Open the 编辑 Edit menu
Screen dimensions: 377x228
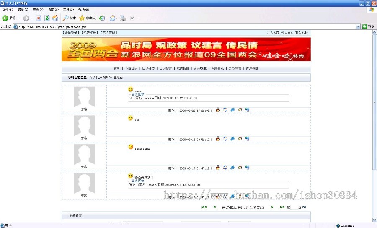tap(23, 10)
